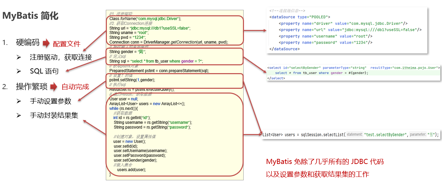Click the pstmt.setString(1,gender) code line
The image size is (442, 182).
pyautogui.click(x=132, y=80)
